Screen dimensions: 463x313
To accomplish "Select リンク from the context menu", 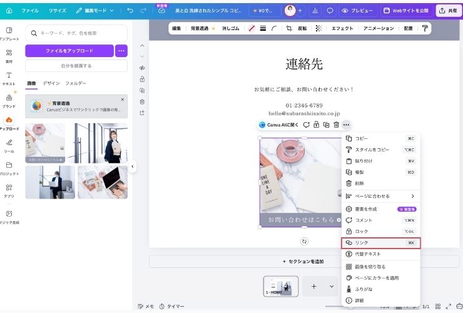I will pos(380,242).
